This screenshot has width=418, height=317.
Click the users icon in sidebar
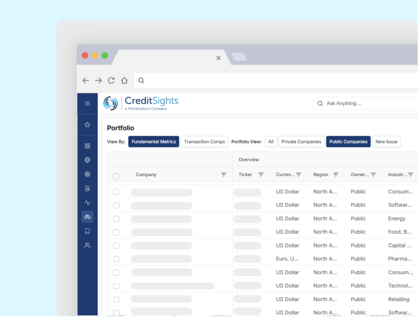click(87, 245)
